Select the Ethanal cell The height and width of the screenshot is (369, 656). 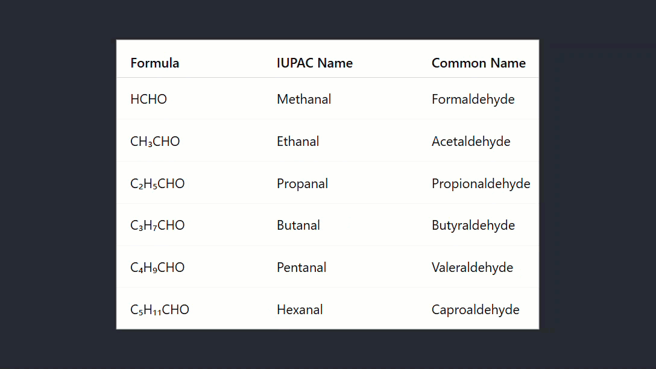coord(298,142)
